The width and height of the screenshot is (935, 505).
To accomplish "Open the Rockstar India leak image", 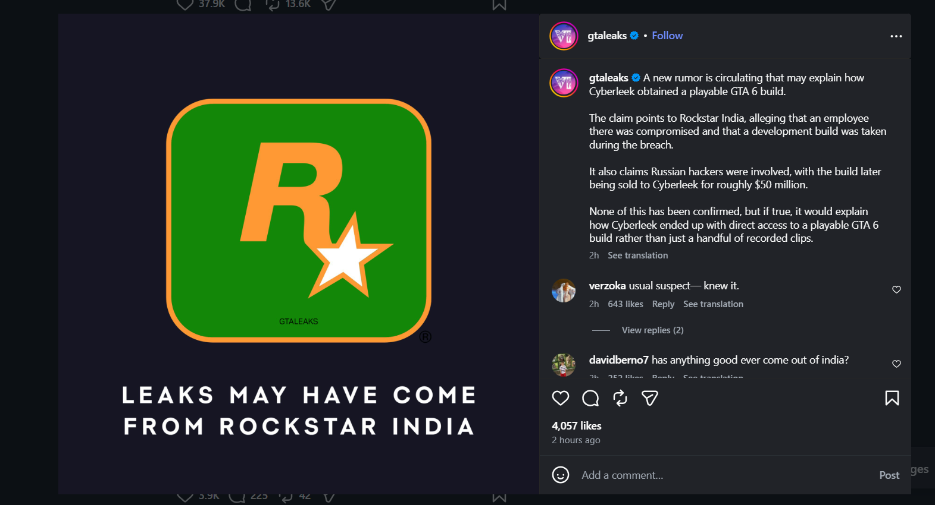I will [x=299, y=254].
